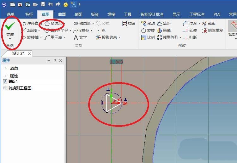The image size is (237, 163).
Task: Expand the 2点线 dropdown arrow
Action: tap(39, 31)
